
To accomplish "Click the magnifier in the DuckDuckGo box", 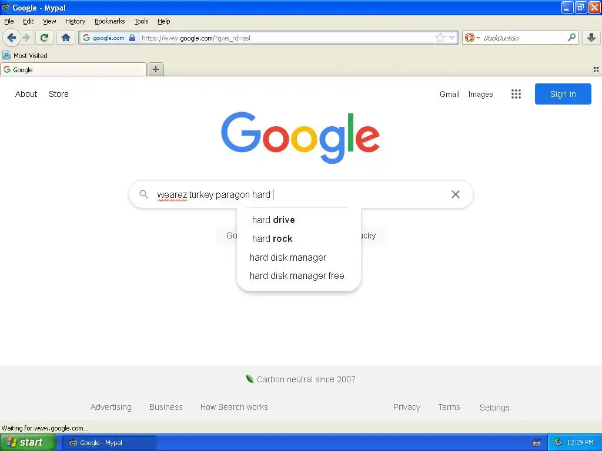I will (571, 37).
